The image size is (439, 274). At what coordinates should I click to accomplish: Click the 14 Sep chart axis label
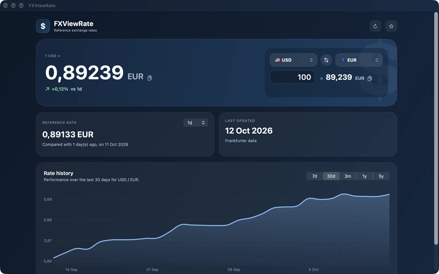[71, 270]
